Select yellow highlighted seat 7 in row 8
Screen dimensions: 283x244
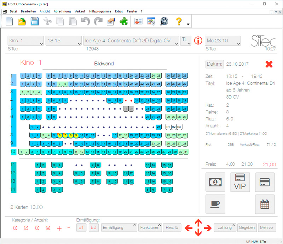point(65,135)
